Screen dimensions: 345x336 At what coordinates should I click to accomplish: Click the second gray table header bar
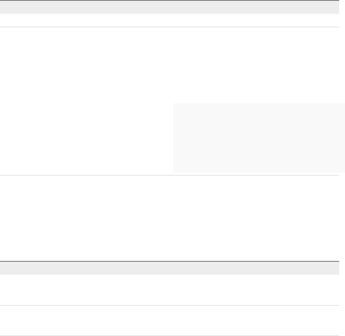170,268
